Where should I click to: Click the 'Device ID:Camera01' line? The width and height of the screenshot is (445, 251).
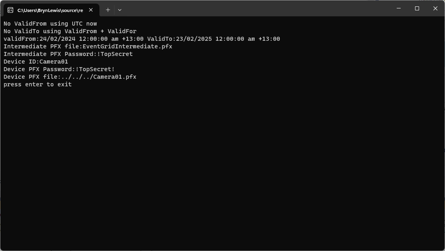coord(36,62)
